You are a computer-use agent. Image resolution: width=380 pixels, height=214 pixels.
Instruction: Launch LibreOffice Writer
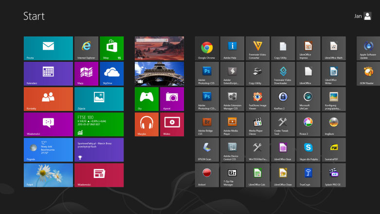334,73
